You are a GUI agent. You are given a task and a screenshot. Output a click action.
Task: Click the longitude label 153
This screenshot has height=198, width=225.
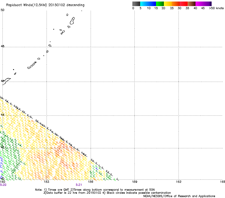tap(47, 182)
